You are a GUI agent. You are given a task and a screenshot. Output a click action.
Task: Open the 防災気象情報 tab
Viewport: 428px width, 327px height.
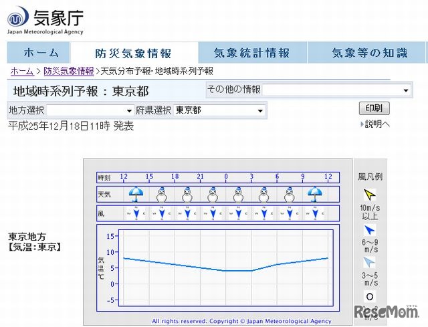pos(134,53)
